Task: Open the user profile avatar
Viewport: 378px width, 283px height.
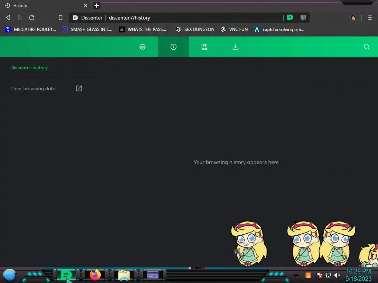Action: pos(353,18)
